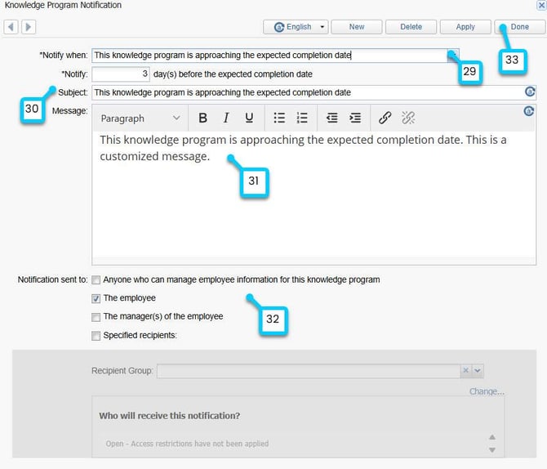Click the remove link icon
Image resolution: width=547 pixels, height=469 pixels.
tap(408, 118)
